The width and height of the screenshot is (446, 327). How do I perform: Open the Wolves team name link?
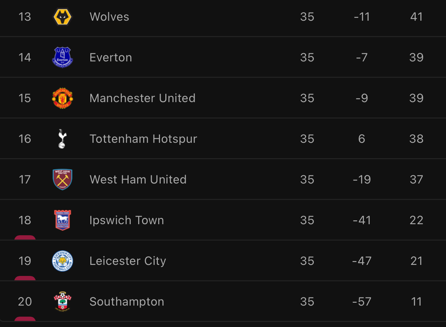coord(109,17)
